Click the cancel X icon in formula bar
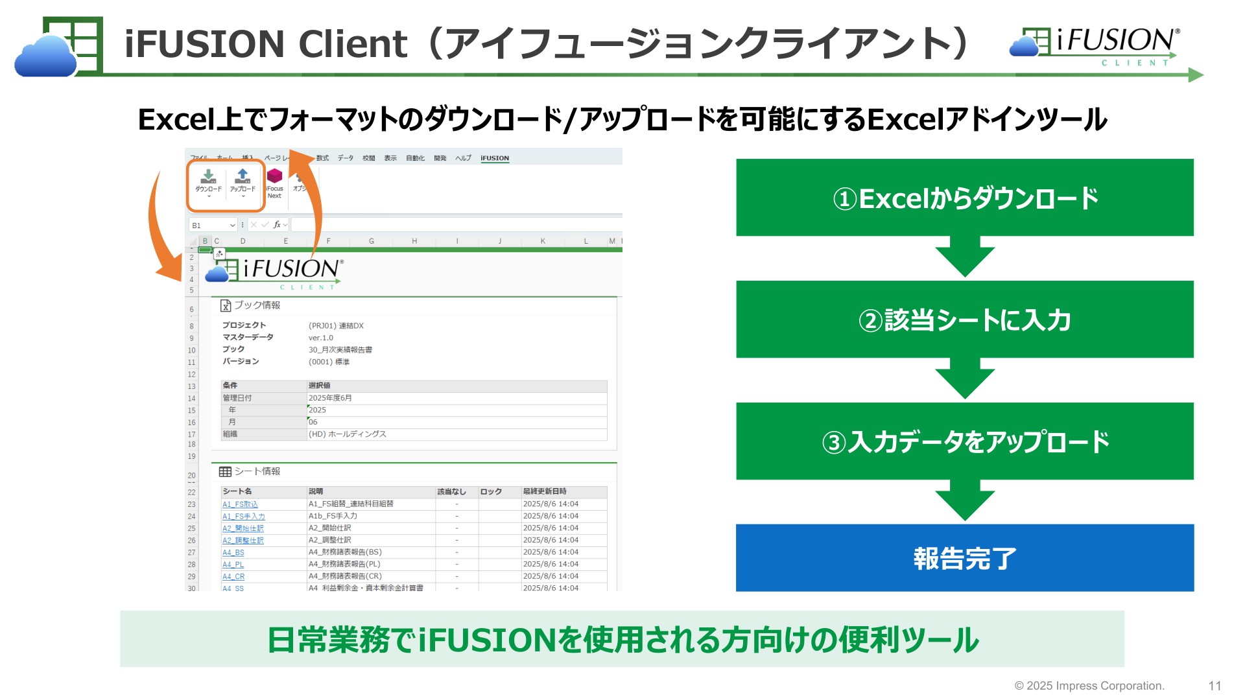This screenshot has height=700, width=1245. coord(254,225)
